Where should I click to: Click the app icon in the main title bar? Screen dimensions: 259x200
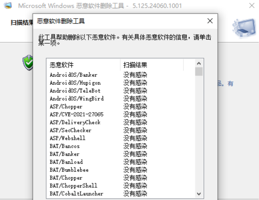[8, 6]
